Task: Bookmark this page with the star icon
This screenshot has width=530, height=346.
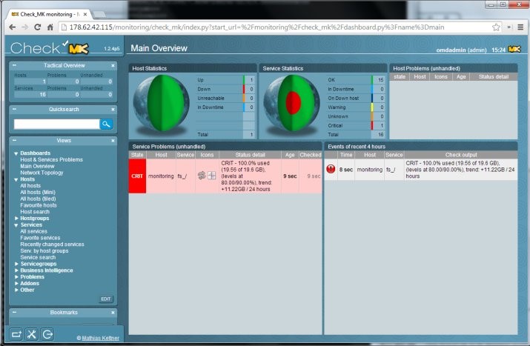Action: point(496,27)
